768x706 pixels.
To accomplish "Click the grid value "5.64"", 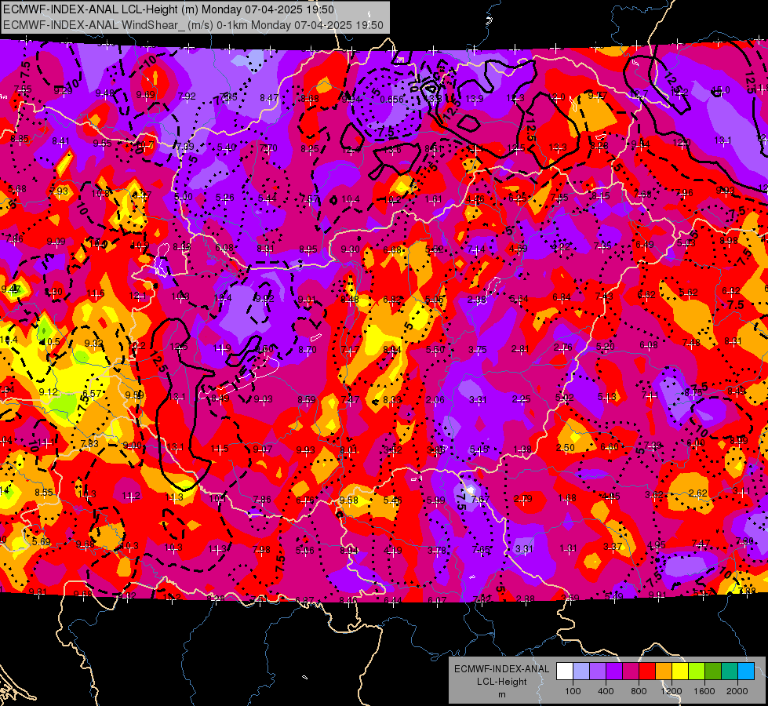I will coord(519,298).
